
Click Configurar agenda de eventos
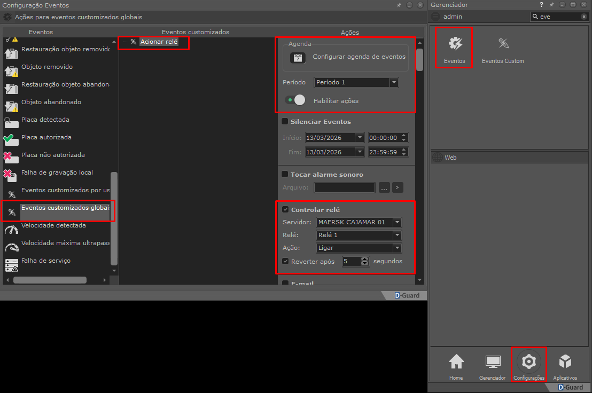point(359,57)
